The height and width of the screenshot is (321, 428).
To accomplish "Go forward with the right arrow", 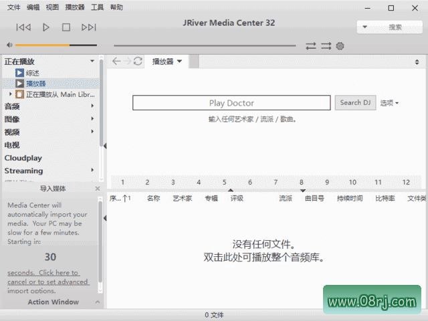I will coord(127,61).
